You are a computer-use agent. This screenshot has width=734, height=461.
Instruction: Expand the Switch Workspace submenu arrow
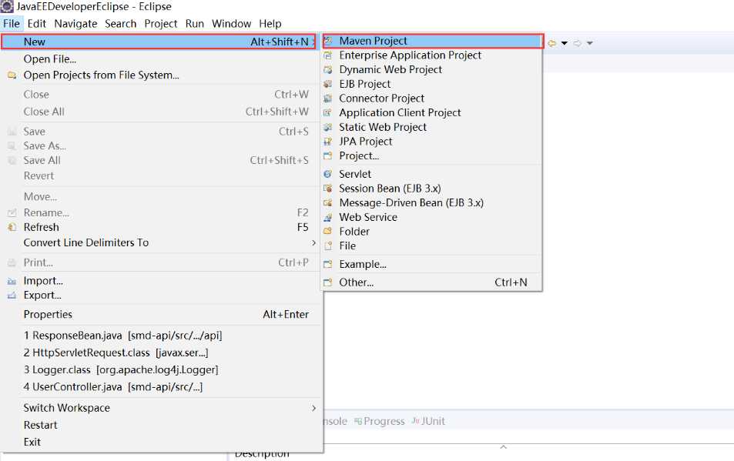tap(313, 408)
